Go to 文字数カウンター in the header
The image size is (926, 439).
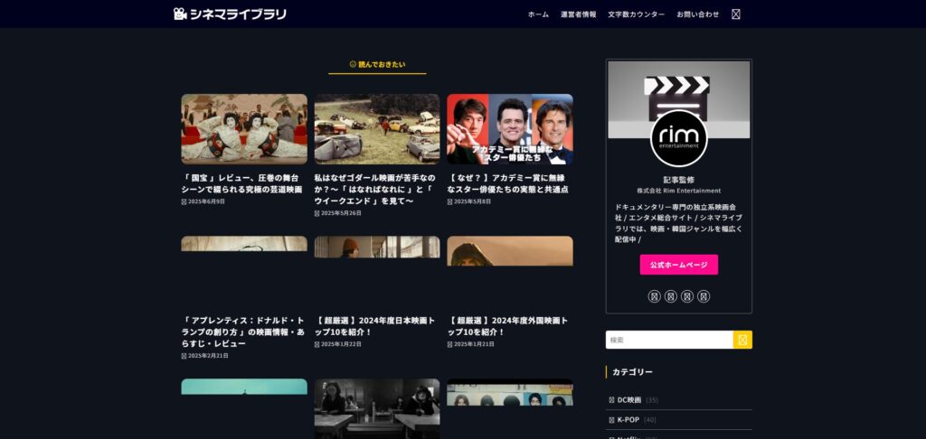click(x=636, y=14)
